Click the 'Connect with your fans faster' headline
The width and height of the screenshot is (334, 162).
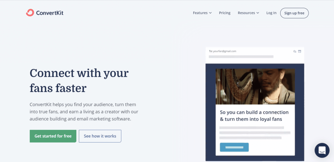79,81
